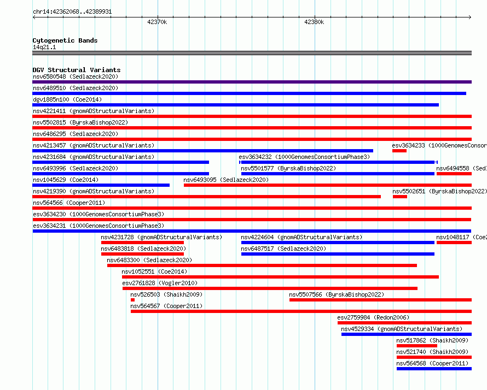Click the nsv6580548 (Sedlazeck2020) variant label
Image resolution: width=487 pixels, height=390 pixels.
pyautogui.click(x=76, y=76)
